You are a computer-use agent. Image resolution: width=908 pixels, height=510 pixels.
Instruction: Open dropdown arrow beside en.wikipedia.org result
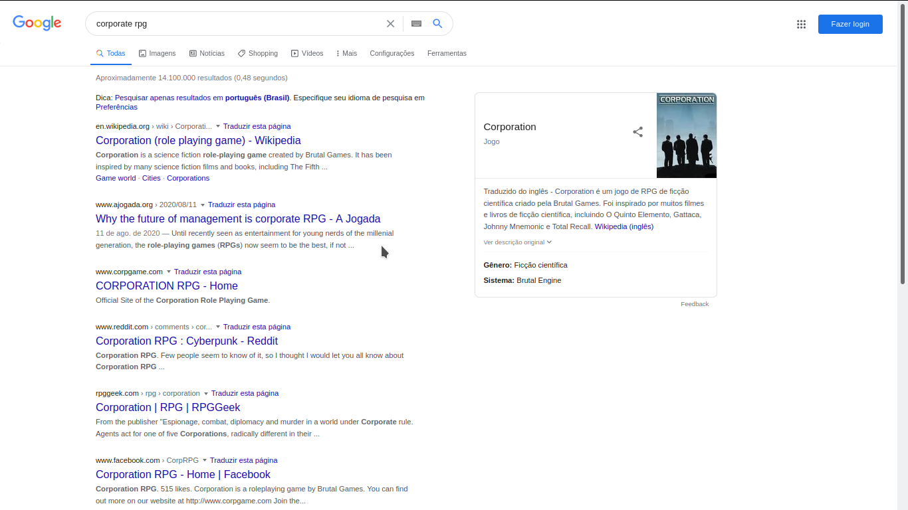218,126
